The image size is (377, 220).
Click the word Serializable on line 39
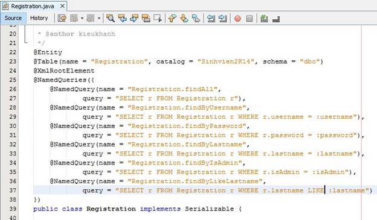pyautogui.click(x=209, y=209)
